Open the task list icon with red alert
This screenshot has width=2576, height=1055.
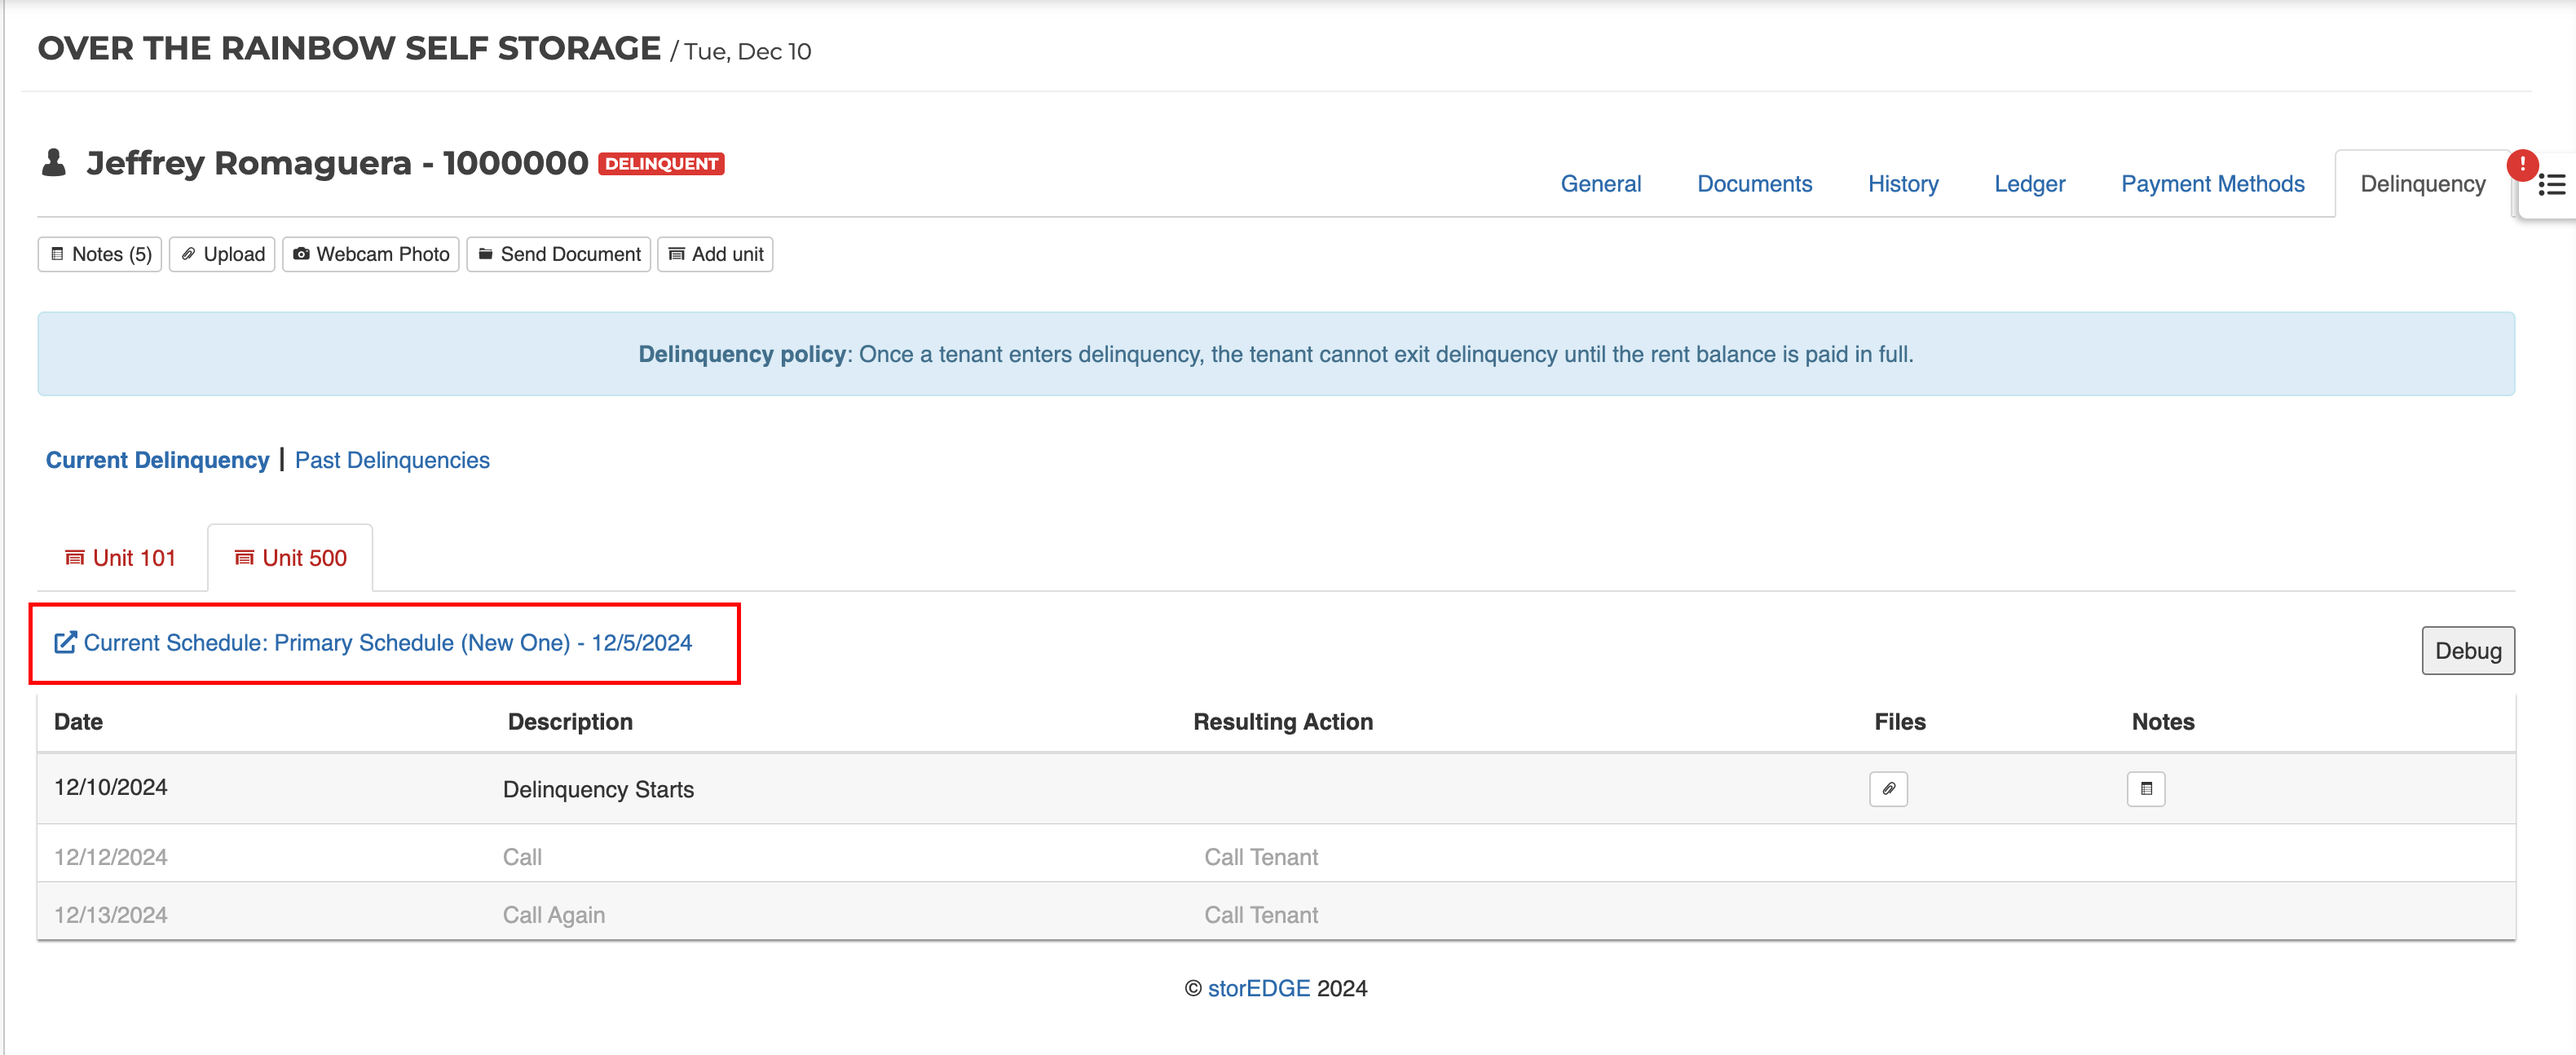click(2551, 185)
